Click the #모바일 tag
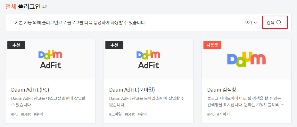Screen dimensions: 297x127 click(115, 114)
